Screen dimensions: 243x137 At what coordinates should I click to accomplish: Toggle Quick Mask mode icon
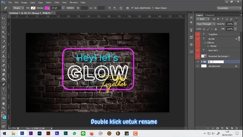click(3, 122)
